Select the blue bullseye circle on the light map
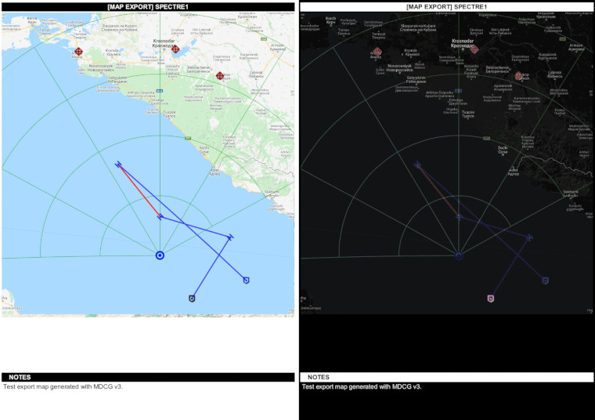The width and height of the screenshot is (595, 420). (160, 255)
